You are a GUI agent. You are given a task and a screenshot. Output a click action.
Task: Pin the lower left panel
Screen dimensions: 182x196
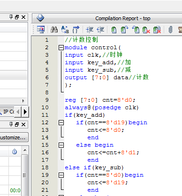(11, 124)
